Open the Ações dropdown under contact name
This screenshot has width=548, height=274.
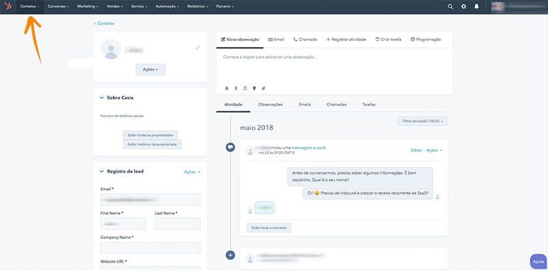point(151,70)
